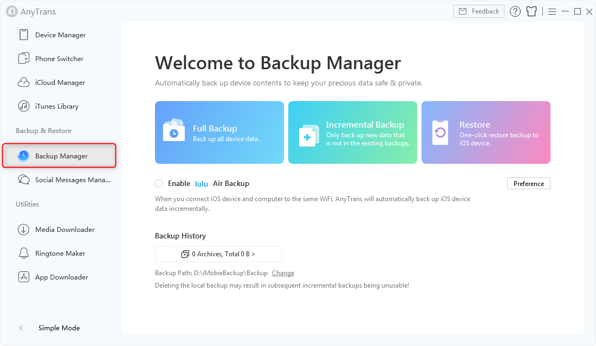Click the Backup History heading
Screen dimensions: 596x346
pyautogui.click(x=180, y=236)
